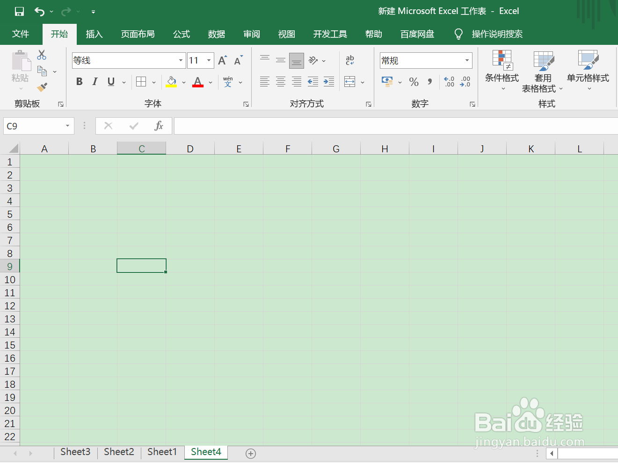Open the 字体 group dialog launcher

(x=246, y=104)
